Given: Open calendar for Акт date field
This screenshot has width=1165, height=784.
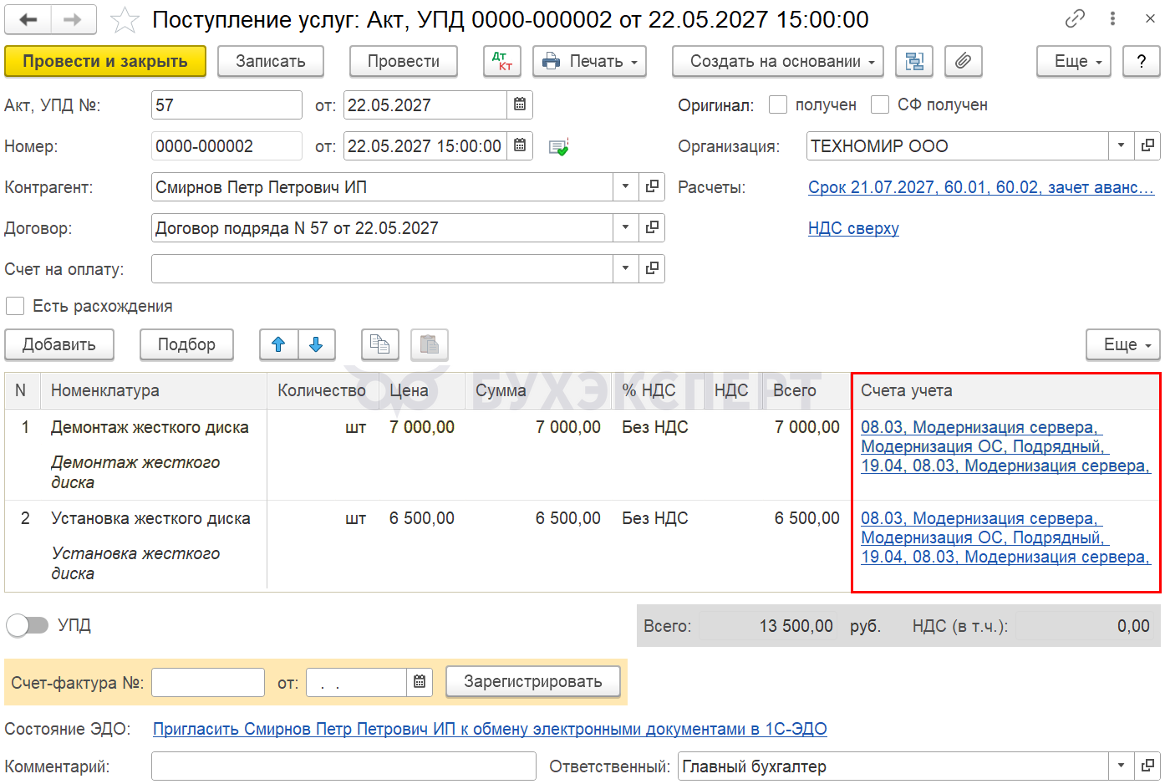Looking at the screenshot, I should (x=520, y=104).
